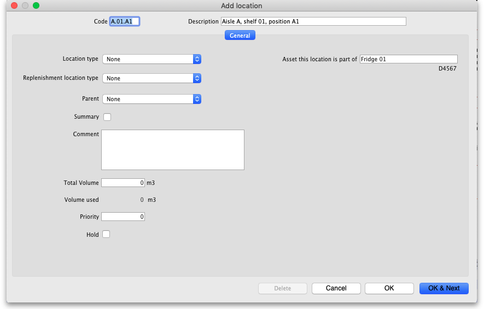Click the Delete button
This screenshot has height=309, width=484.
pos(282,288)
